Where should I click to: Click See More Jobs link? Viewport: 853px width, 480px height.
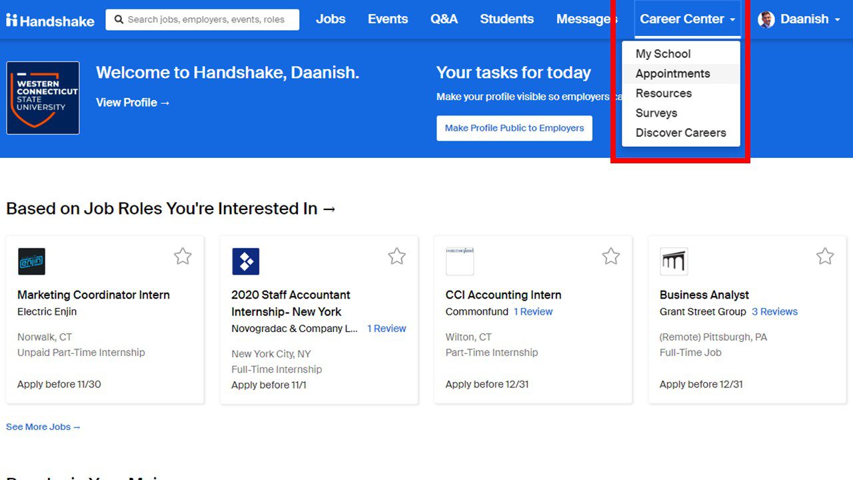43,427
